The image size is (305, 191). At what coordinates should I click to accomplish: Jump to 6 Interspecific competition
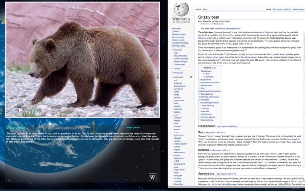point(210,91)
